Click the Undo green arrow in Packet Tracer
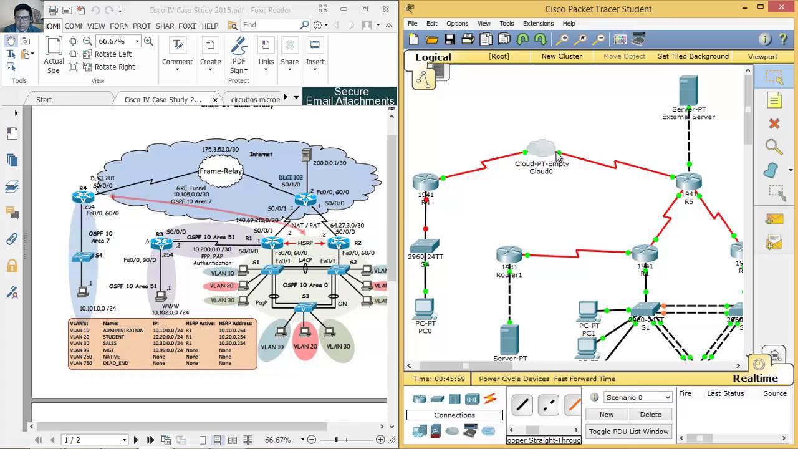798x449 pixels. click(x=522, y=39)
